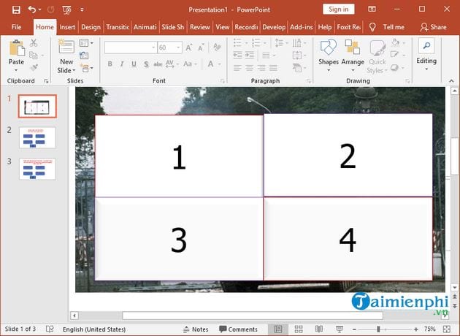460x336 pixels.
Task: Open the Animations tab
Action: (x=145, y=27)
